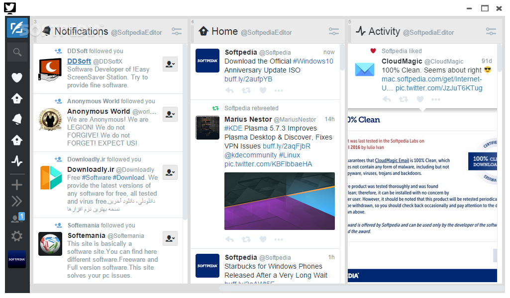The image size is (510, 298).
Task: Open follow menu for Downloadly.ir
Action: pyautogui.click(x=170, y=172)
